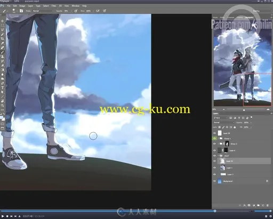Select the Brush tool in the toolbox
Image resolution: width=273 pixels, height=219 pixels.
(x=3, y=52)
